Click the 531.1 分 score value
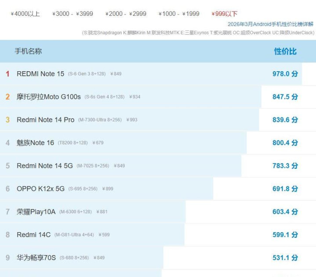The image size is (316, 277). (285, 258)
